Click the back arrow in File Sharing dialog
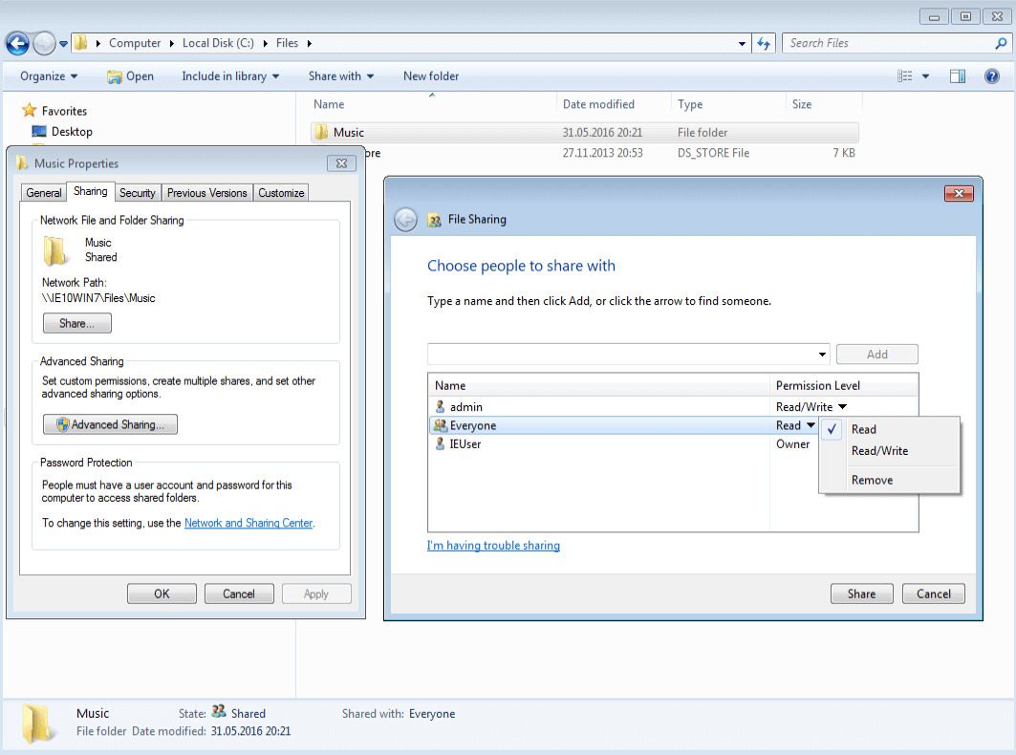1016x755 pixels. 405,219
